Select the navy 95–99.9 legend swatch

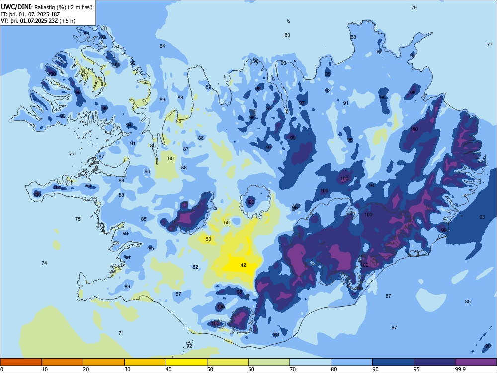434,362
